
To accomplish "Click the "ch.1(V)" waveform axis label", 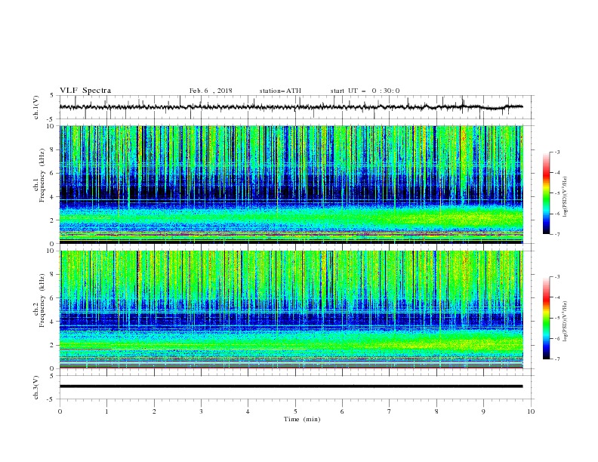I will click(x=36, y=107).
